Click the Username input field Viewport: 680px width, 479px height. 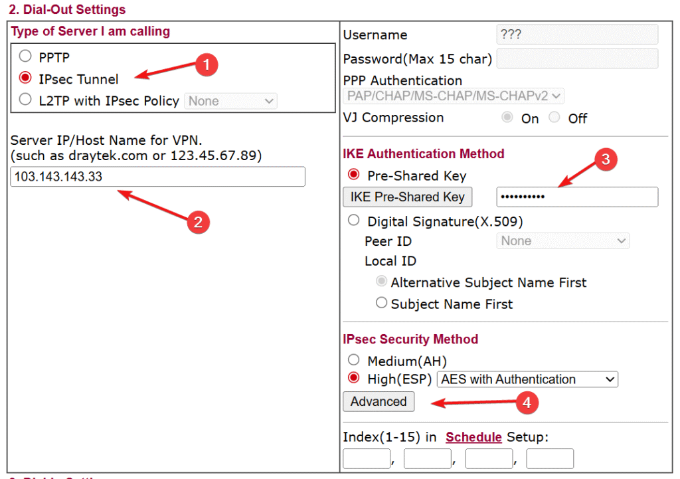point(576,35)
